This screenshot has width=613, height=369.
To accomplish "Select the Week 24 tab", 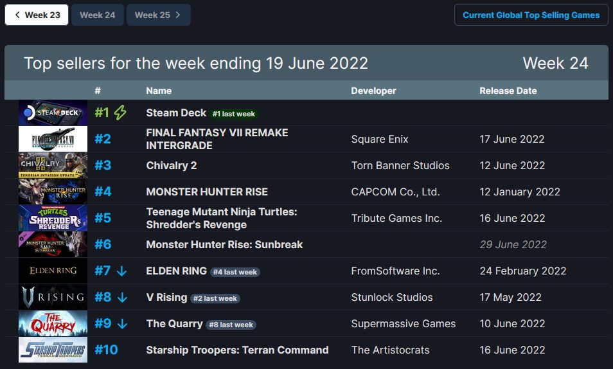I will [97, 15].
